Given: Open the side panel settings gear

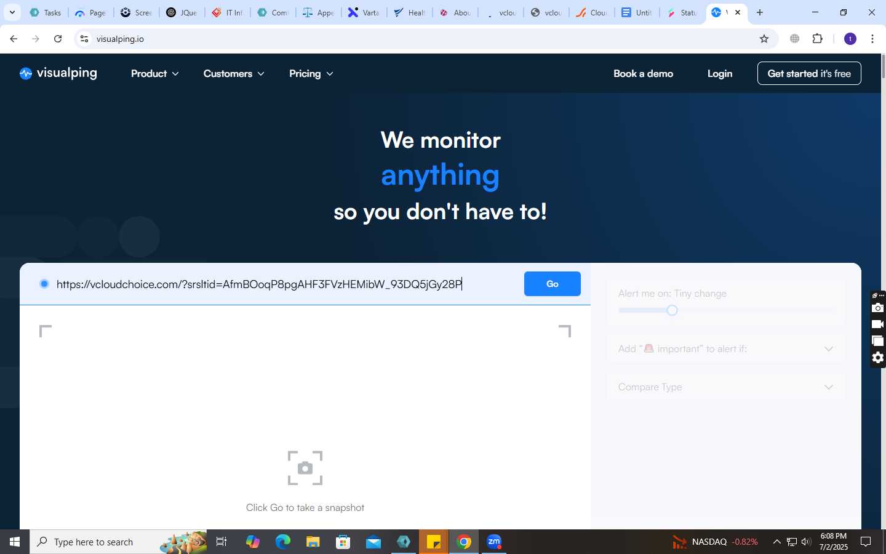Looking at the screenshot, I should (878, 358).
